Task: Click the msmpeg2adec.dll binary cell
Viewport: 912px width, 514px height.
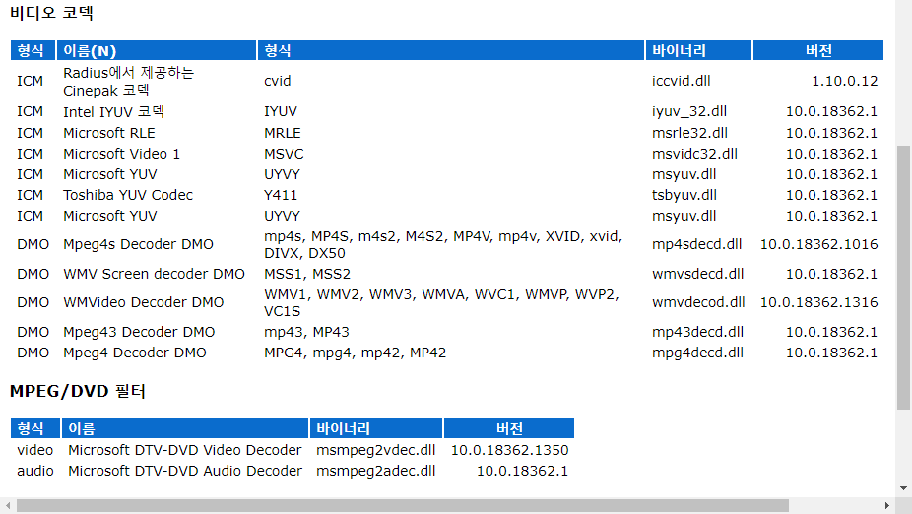Action: [376, 471]
